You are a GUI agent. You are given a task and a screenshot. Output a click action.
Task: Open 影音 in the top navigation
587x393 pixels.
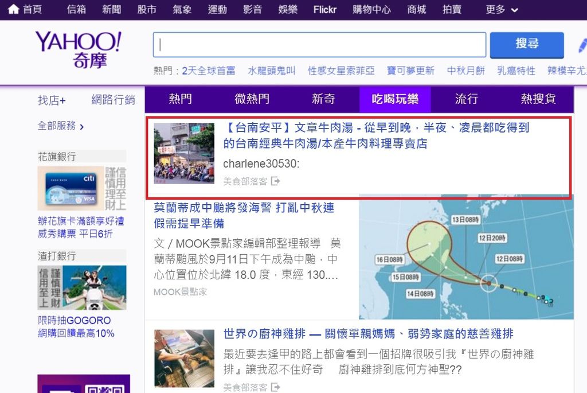point(253,9)
